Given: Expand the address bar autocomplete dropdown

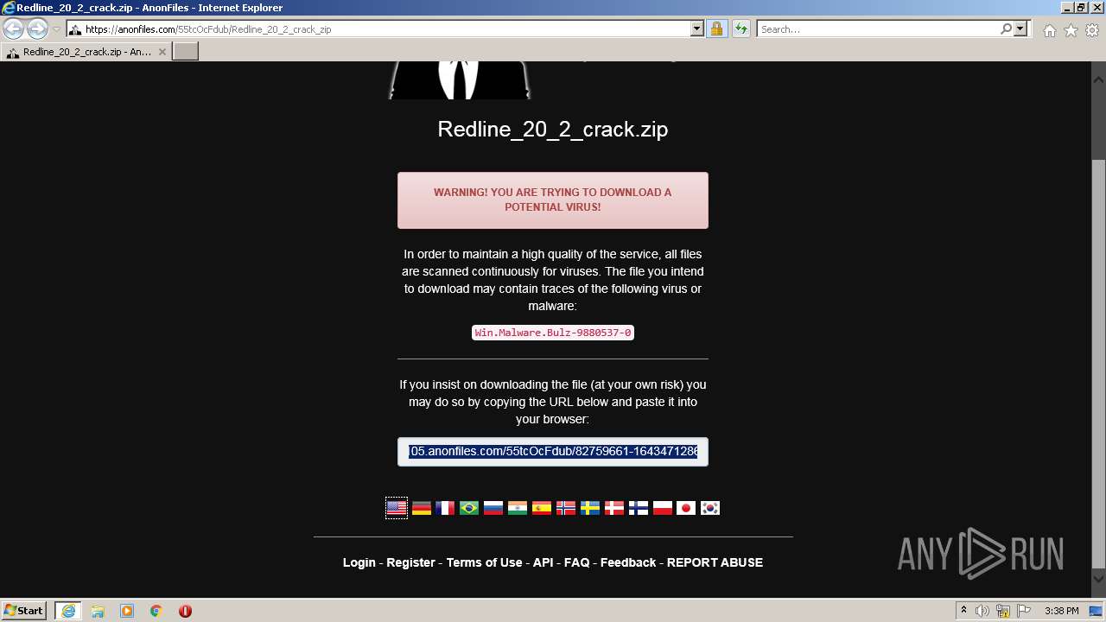Looking at the screenshot, I should click(x=697, y=29).
